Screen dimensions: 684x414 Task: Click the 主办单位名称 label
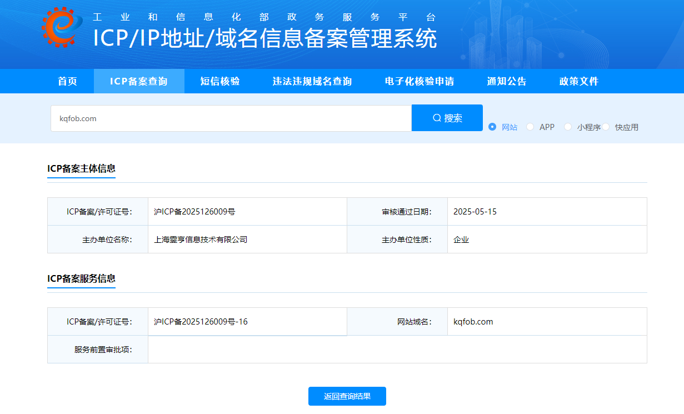coord(107,240)
